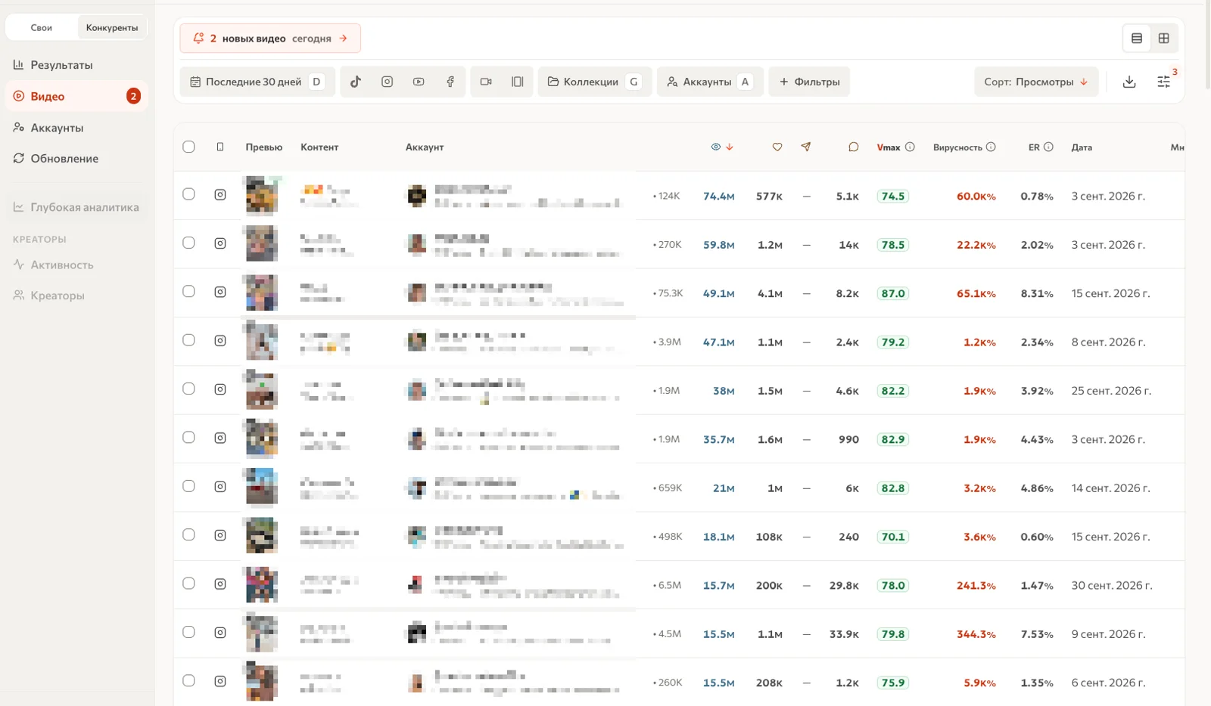Image resolution: width=1211 pixels, height=706 pixels.
Task: Sort by the shares paper-plane column header
Action: [x=806, y=147]
